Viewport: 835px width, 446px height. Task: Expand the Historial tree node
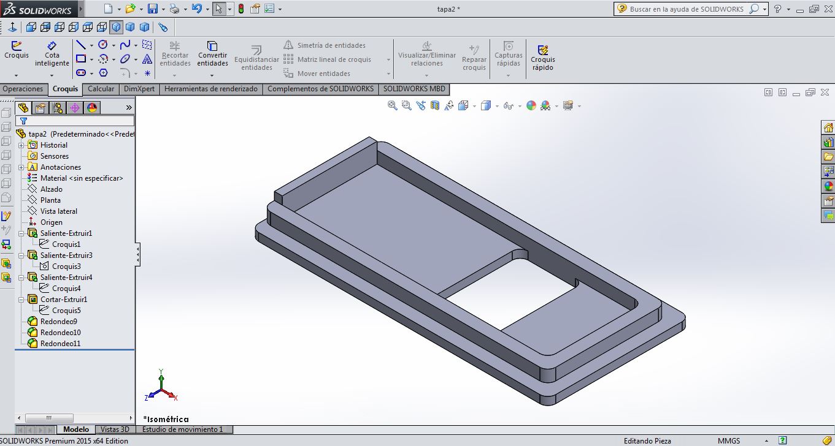pyautogui.click(x=21, y=145)
